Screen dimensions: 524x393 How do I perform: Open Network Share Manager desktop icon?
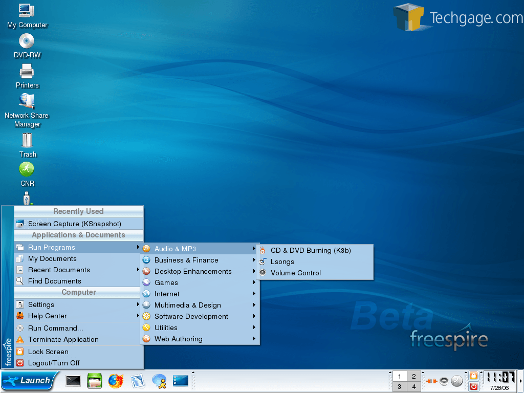point(27,111)
